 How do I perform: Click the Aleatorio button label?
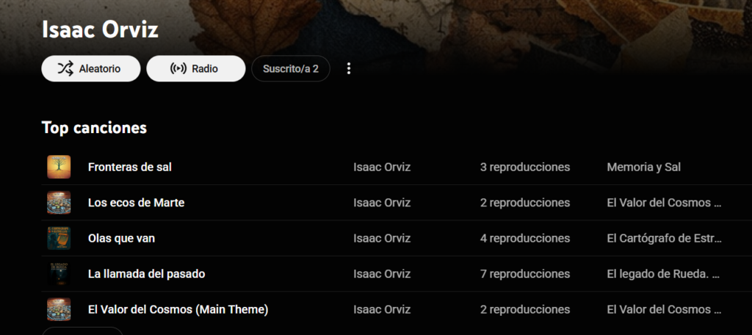pyautogui.click(x=99, y=69)
